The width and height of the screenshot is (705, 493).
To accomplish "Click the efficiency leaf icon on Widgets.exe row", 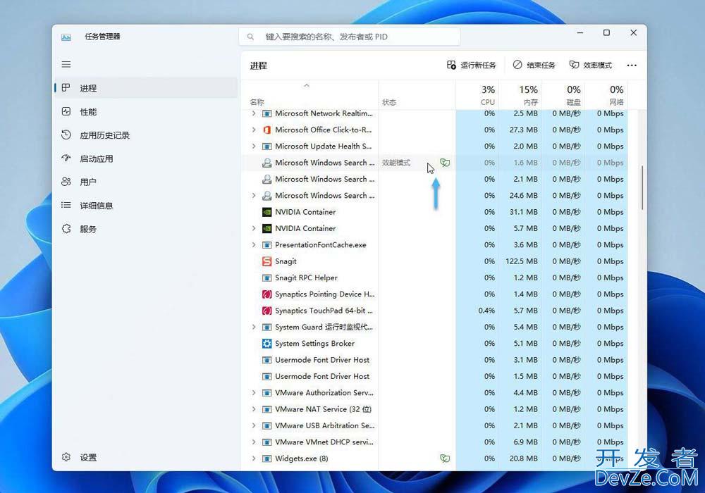I will click(445, 458).
